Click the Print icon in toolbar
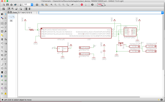The image size is (165, 102). coord(12,5)
